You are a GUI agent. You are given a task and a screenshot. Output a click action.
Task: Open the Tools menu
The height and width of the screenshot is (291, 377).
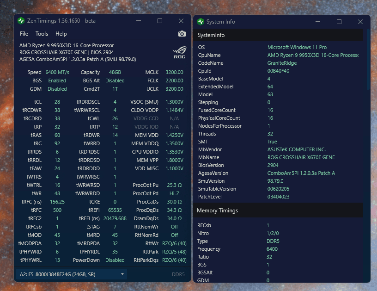(42, 34)
